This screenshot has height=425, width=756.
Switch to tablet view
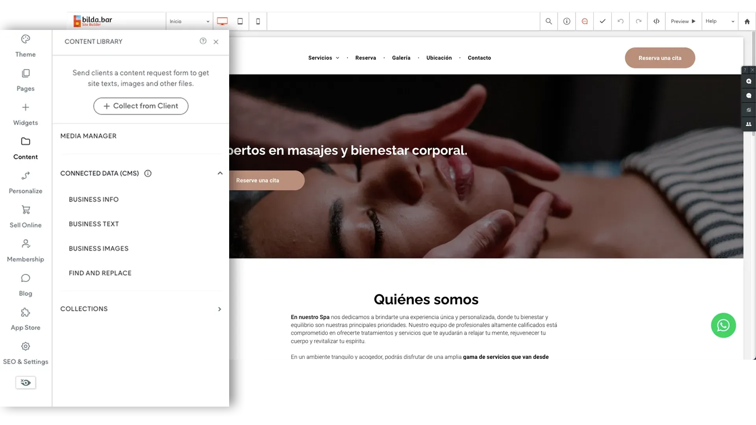pos(240,21)
